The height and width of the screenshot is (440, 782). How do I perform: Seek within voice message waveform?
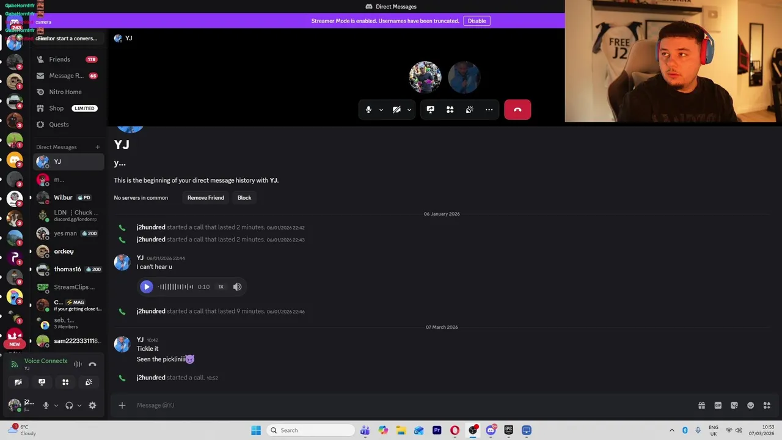pyautogui.click(x=175, y=287)
